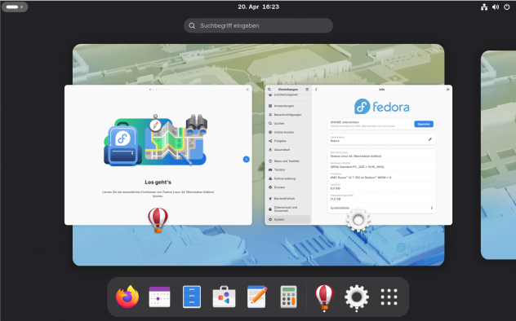This screenshot has width=516, height=321.
Task: Click the AMD Ryzen processor value
Action: (x=361, y=178)
